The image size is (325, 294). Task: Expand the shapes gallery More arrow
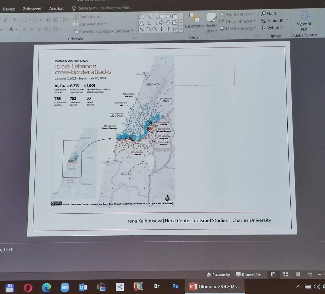(181, 29)
